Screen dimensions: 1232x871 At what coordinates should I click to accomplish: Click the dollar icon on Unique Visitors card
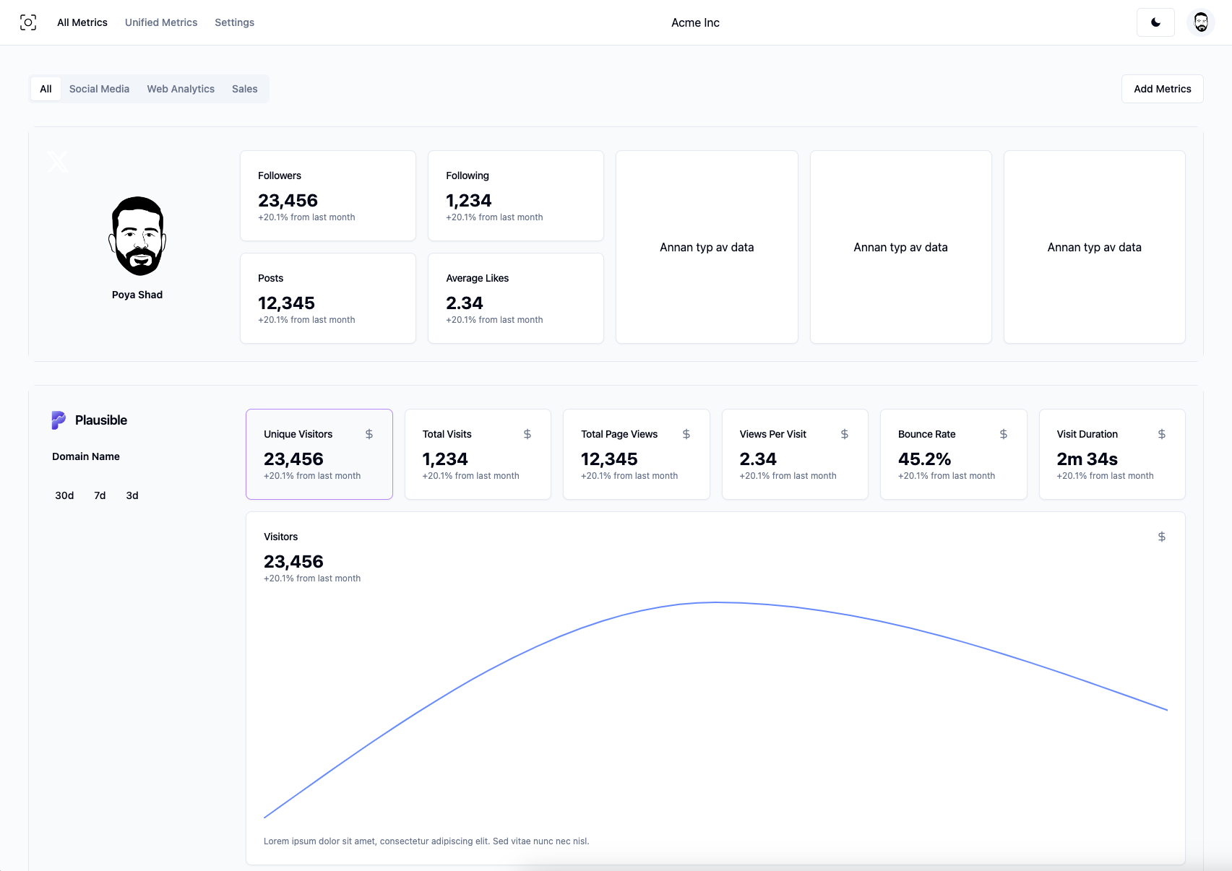369,434
